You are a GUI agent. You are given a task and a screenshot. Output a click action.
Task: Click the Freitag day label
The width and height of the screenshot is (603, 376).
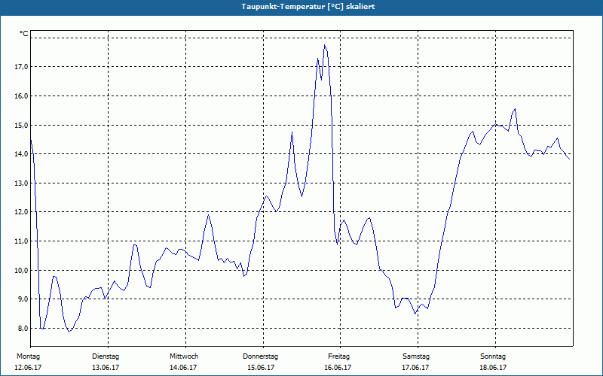pyautogui.click(x=338, y=356)
